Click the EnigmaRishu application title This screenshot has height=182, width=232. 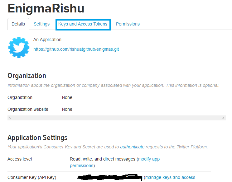click(x=46, y=8)
